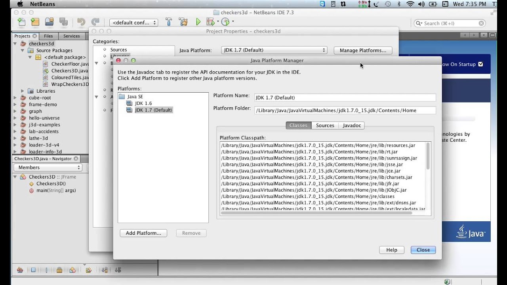Run the project with green play icon

198,22
